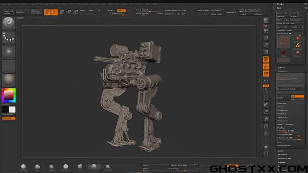Image resolution: width=308 pixels, height=173 pixels.
Task: Click Make PolyMesh3D button
Action: [x=294, y=20]
